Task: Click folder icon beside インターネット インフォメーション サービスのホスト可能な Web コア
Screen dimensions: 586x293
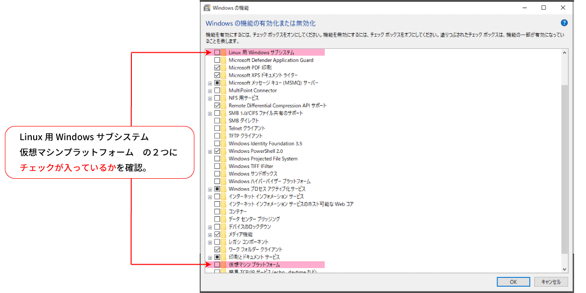Action: [x=224, y=204]
